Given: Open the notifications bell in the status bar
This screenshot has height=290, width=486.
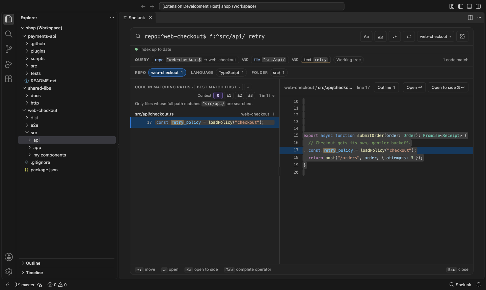Looking at the screenshot, I should [479, 285].
